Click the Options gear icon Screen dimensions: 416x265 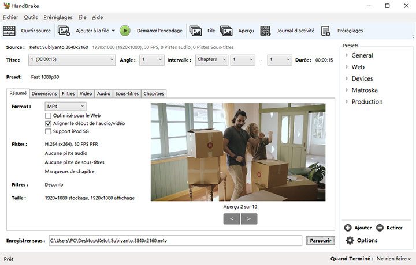point(349,240)
